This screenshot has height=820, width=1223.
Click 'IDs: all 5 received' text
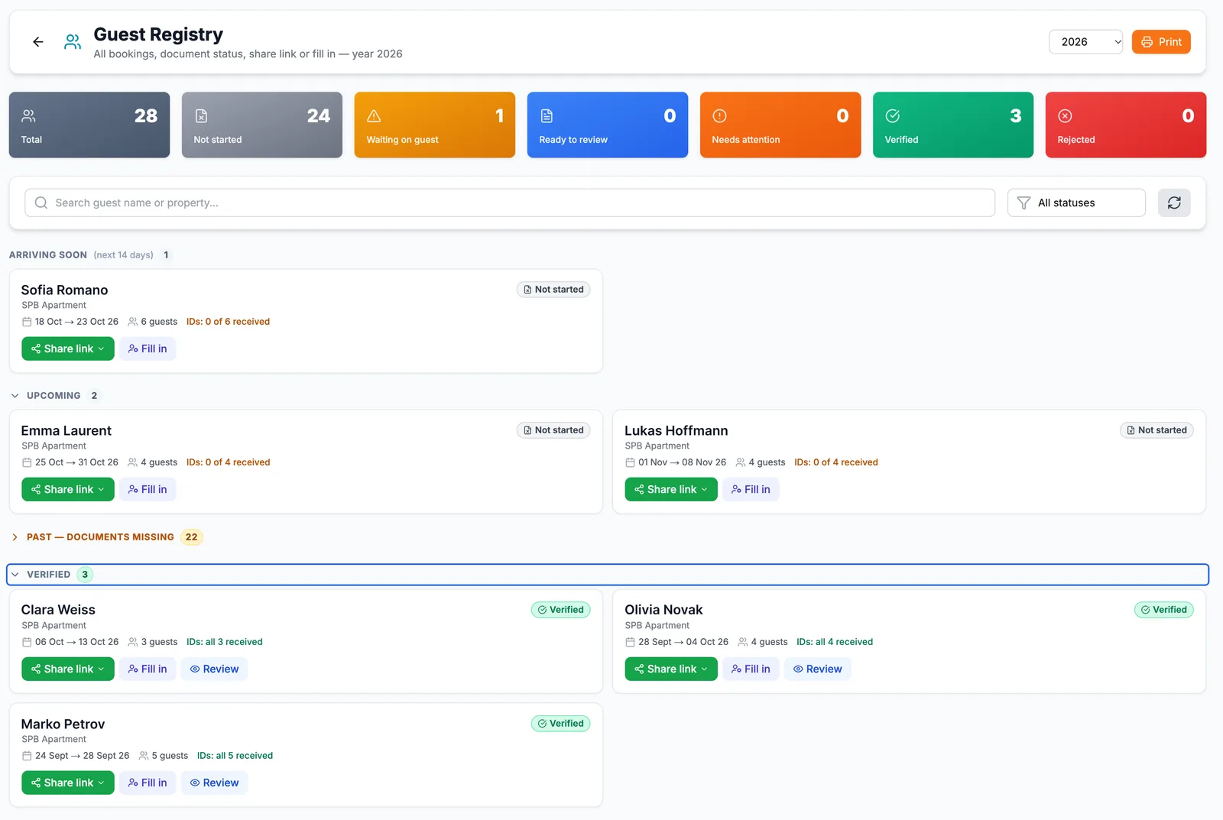tap(235, 756)
